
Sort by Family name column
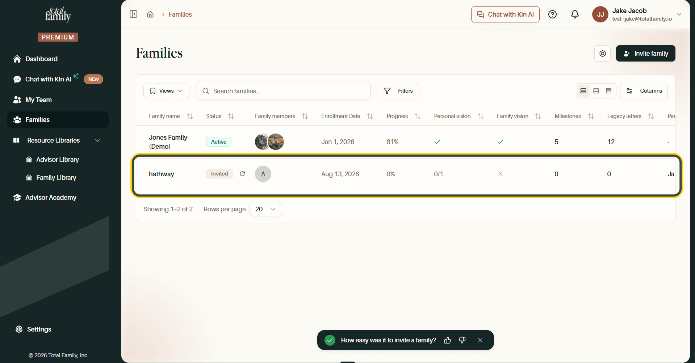click(190, 116)
